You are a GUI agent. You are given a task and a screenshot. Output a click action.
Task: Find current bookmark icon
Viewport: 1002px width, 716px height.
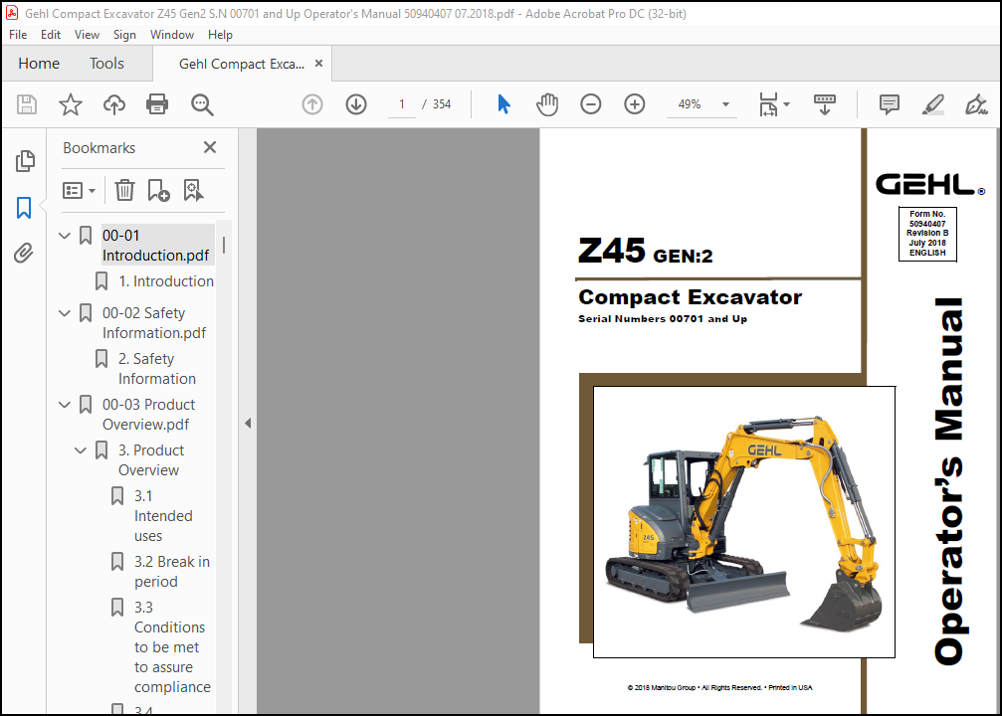point(193,190)
